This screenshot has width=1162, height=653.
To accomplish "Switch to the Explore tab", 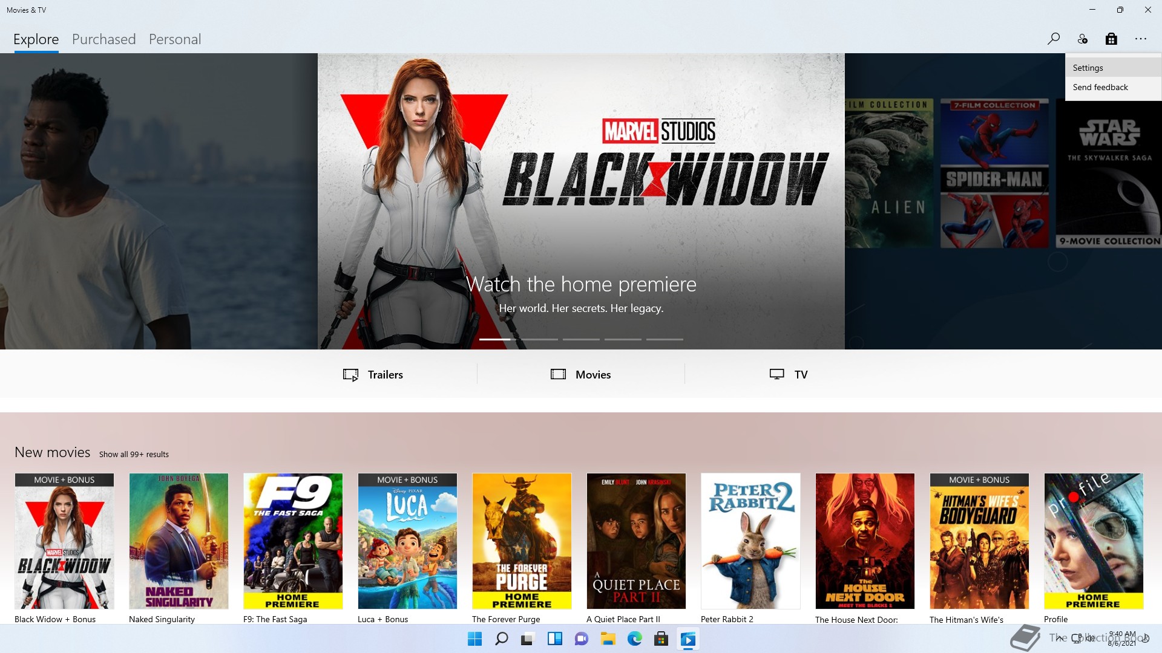I will tap(36, 39).
